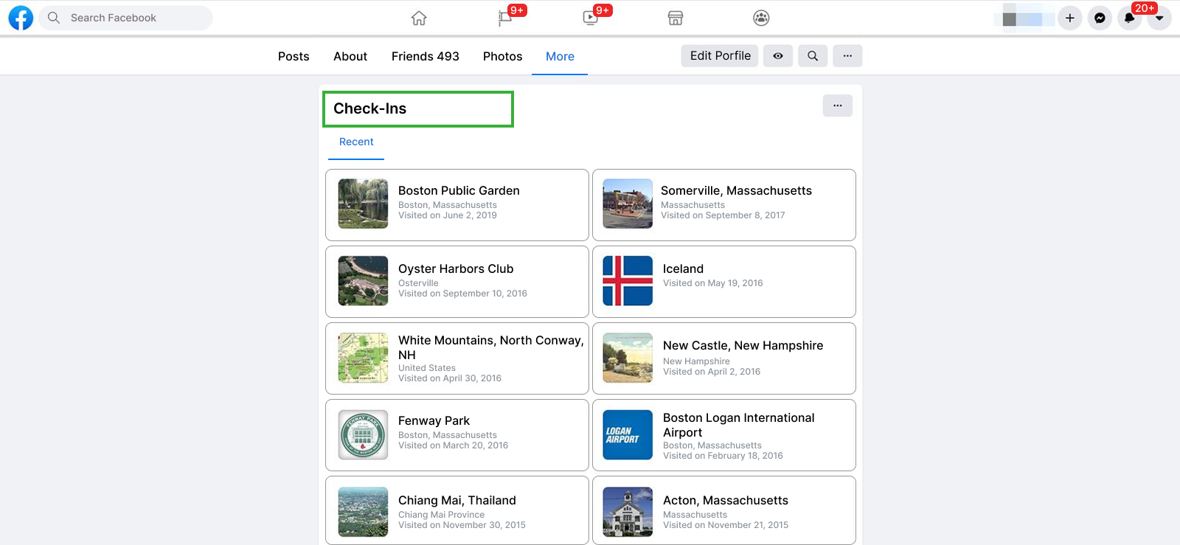This screenshot has height=545, width=1180.
Task: Click "Visited on November 21, 2015" text
Action: click(x=726, y=525)
